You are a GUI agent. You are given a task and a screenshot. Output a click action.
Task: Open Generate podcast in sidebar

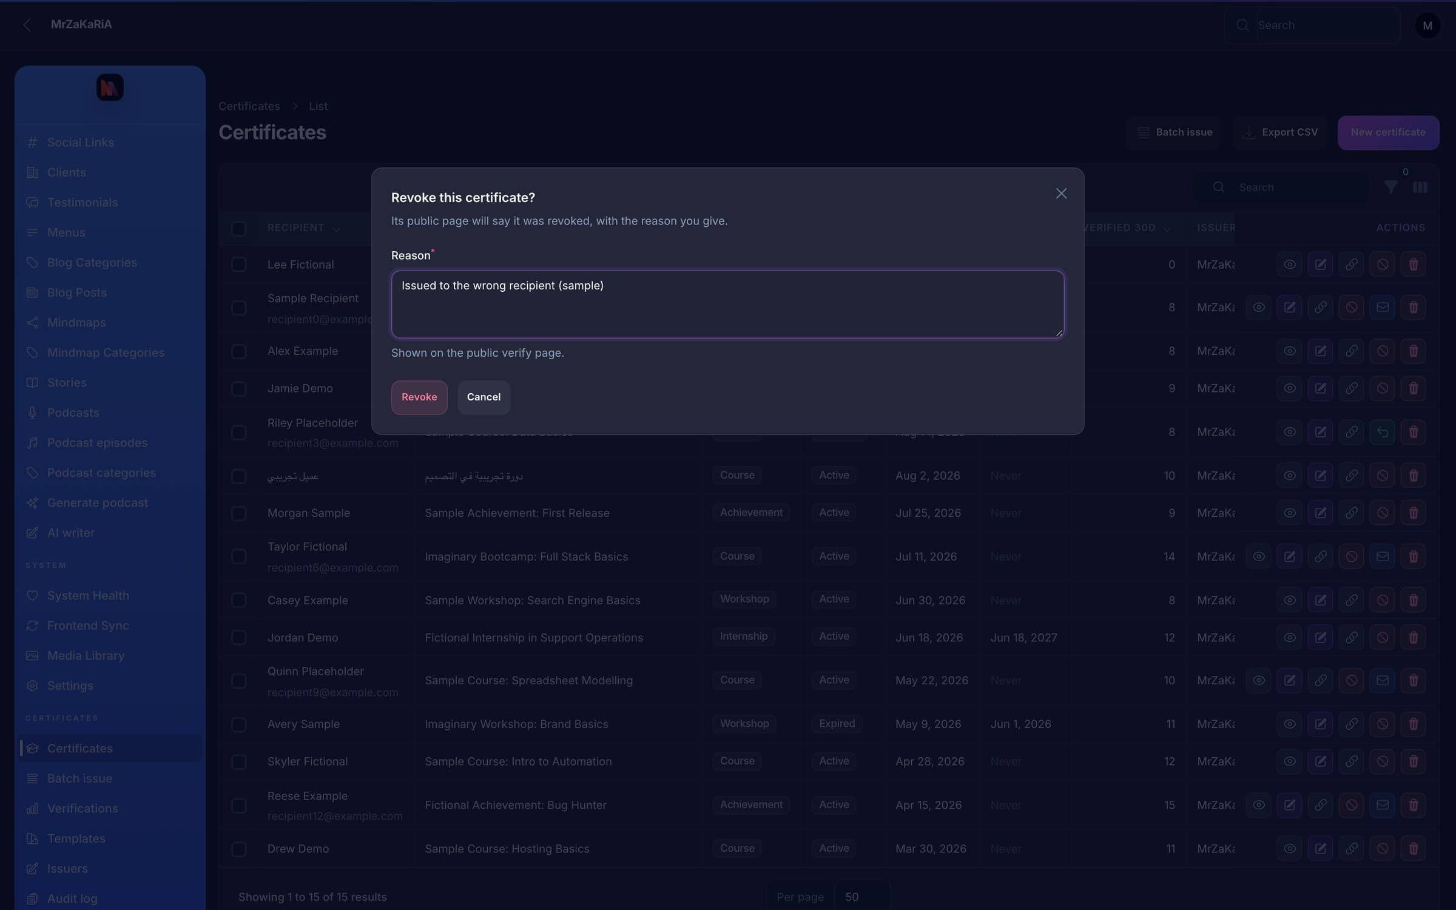pos(110,503)
